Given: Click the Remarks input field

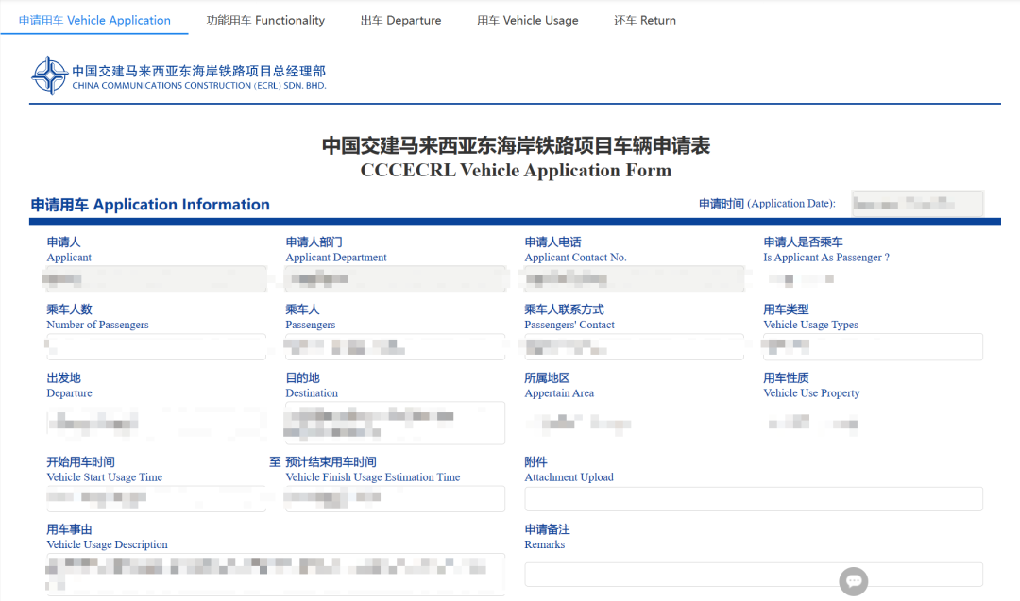Looking at the screenshot, I should pos(754,575).
